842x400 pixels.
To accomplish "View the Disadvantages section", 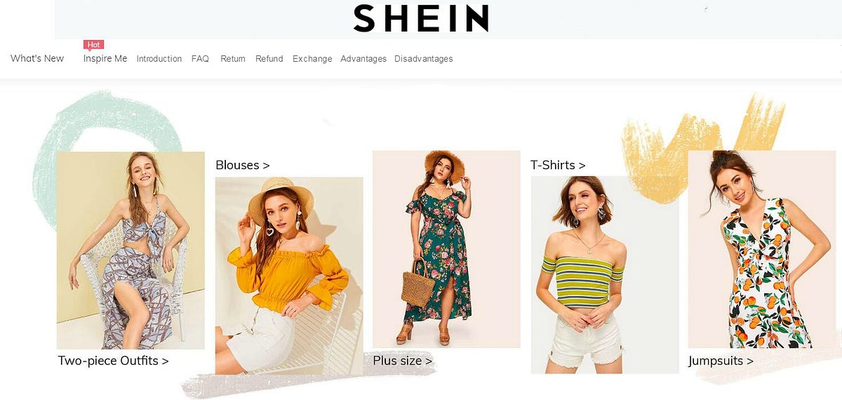I will tap(424, 59).
